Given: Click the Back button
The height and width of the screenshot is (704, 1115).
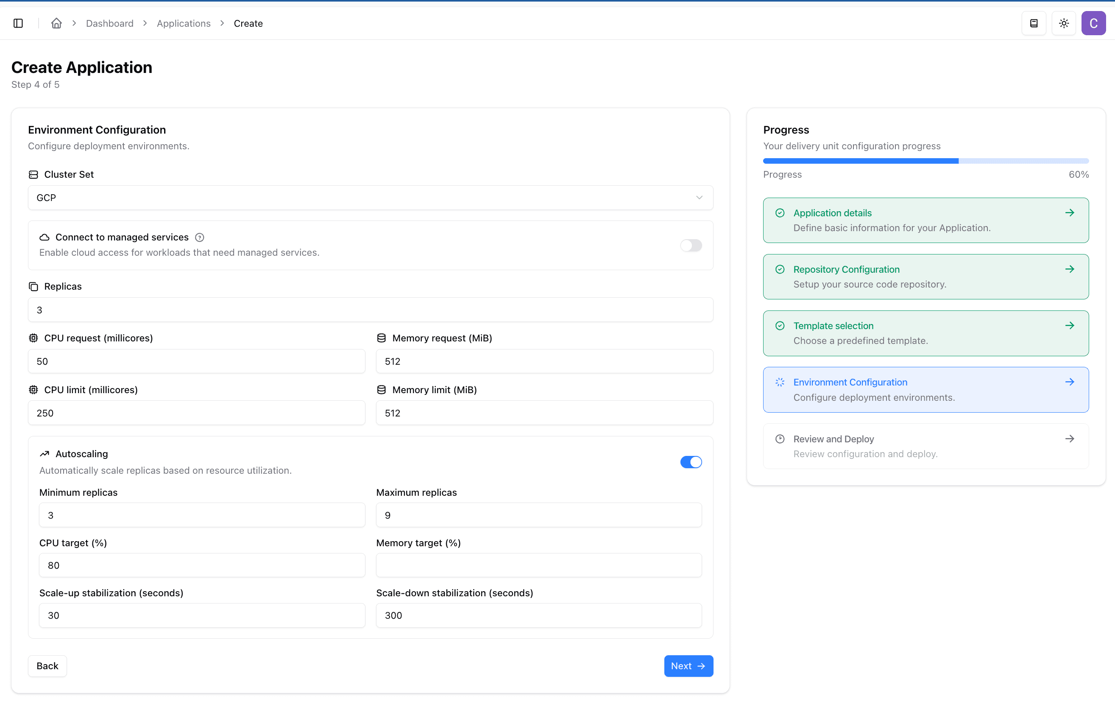Looking at the screenshot, I should [47, 666].
